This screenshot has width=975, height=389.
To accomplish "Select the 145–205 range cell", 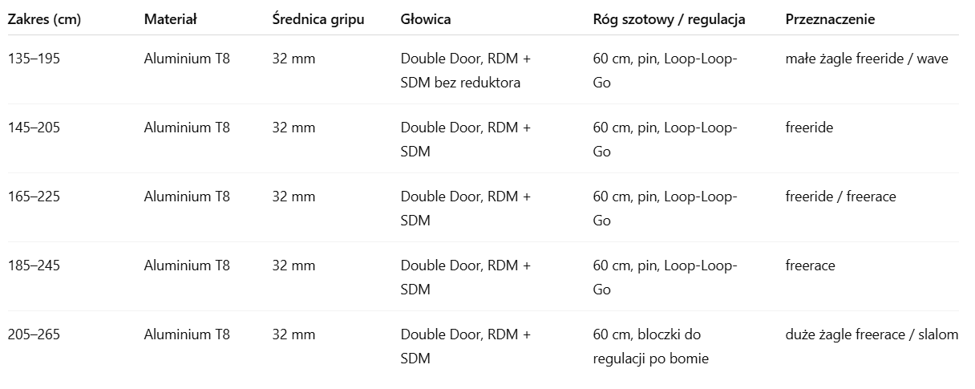I will click(x=34, y=128).
